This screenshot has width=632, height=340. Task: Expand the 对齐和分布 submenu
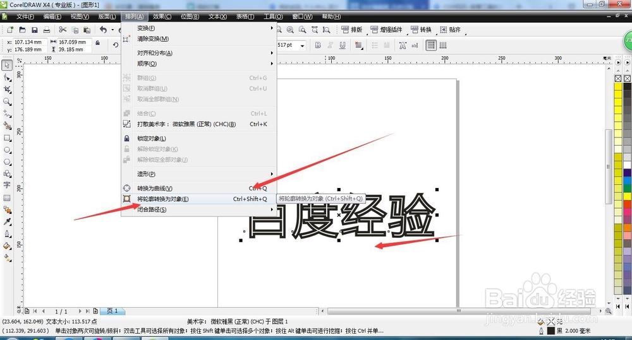coord(198,53)
